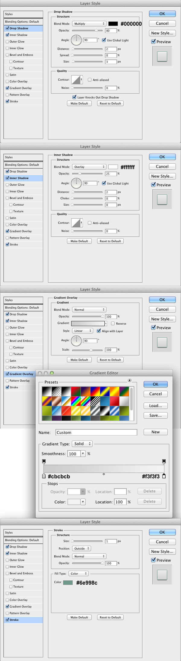Click the Stroke Size input field
This screenshot has height=661, width=181.
point(111,541)
